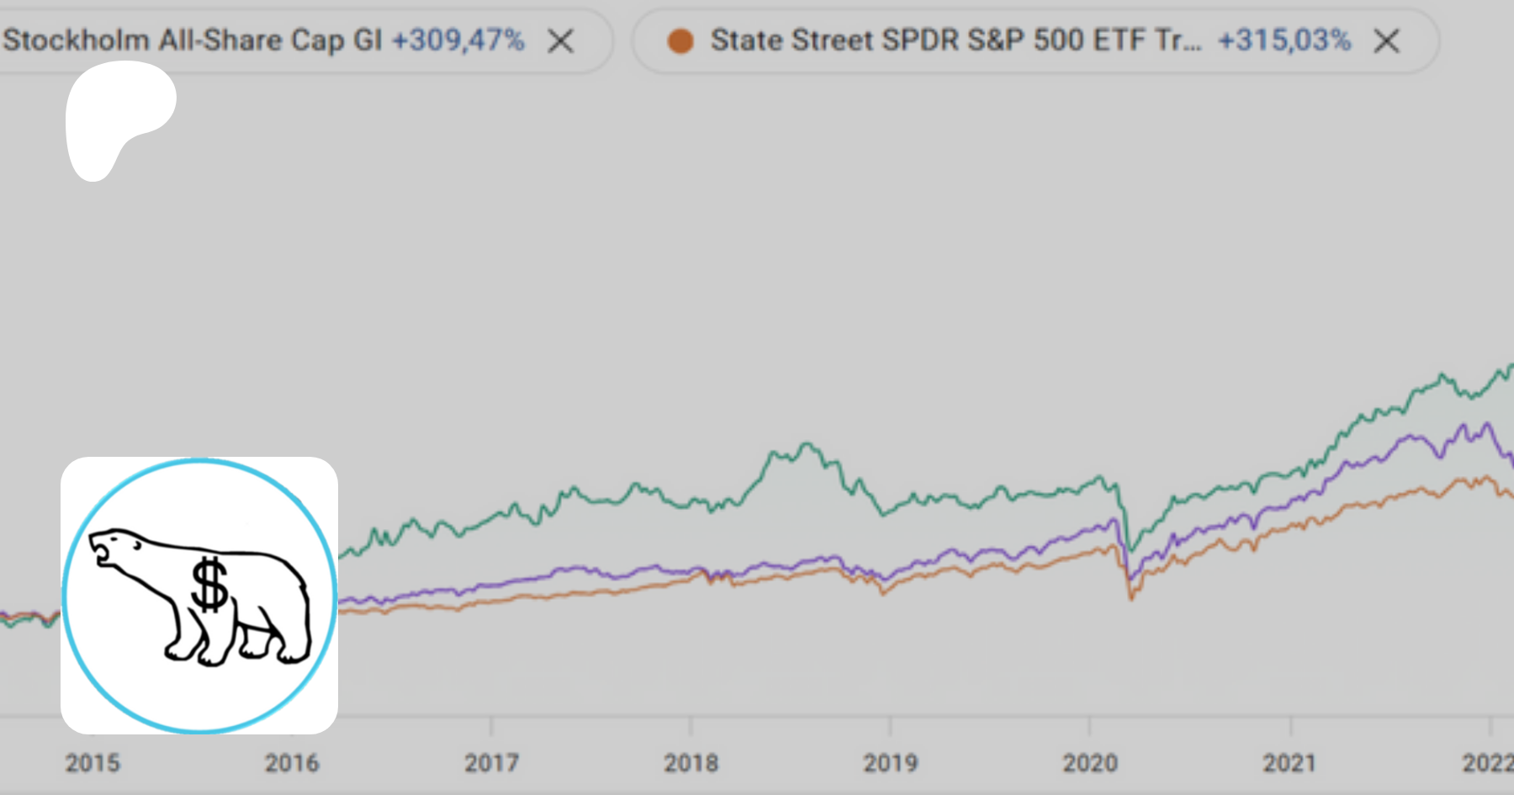Viewport: 1514px width, 795px height.
Task: Select the 2016 axis label
Action: [292, 763]
